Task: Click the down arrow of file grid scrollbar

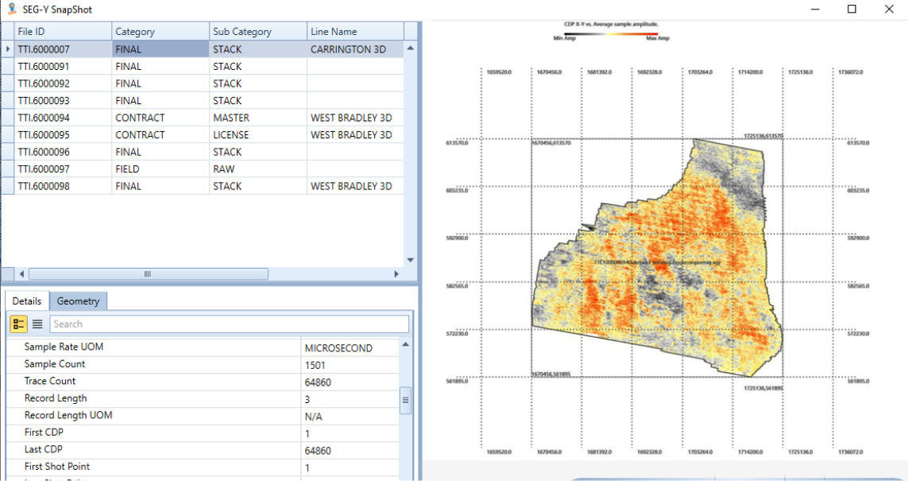Action: coord(411,260)
